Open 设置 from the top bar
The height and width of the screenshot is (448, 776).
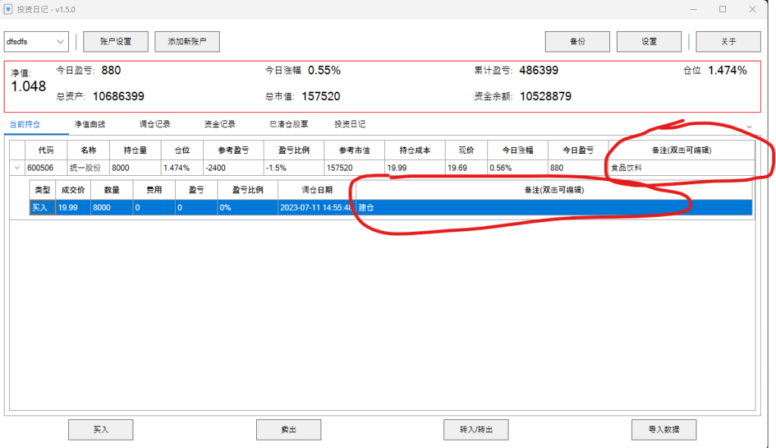[649, 42]
